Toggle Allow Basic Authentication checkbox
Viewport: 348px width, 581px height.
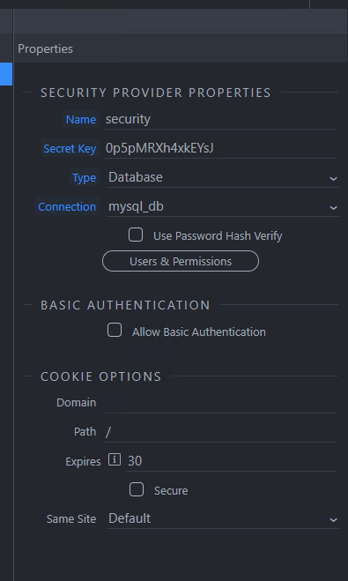coord(115,330)
